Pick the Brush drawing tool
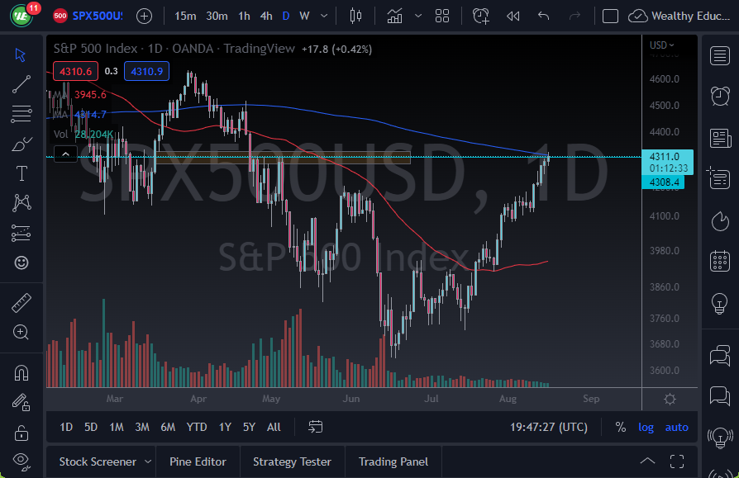 (x=21, y=144)
